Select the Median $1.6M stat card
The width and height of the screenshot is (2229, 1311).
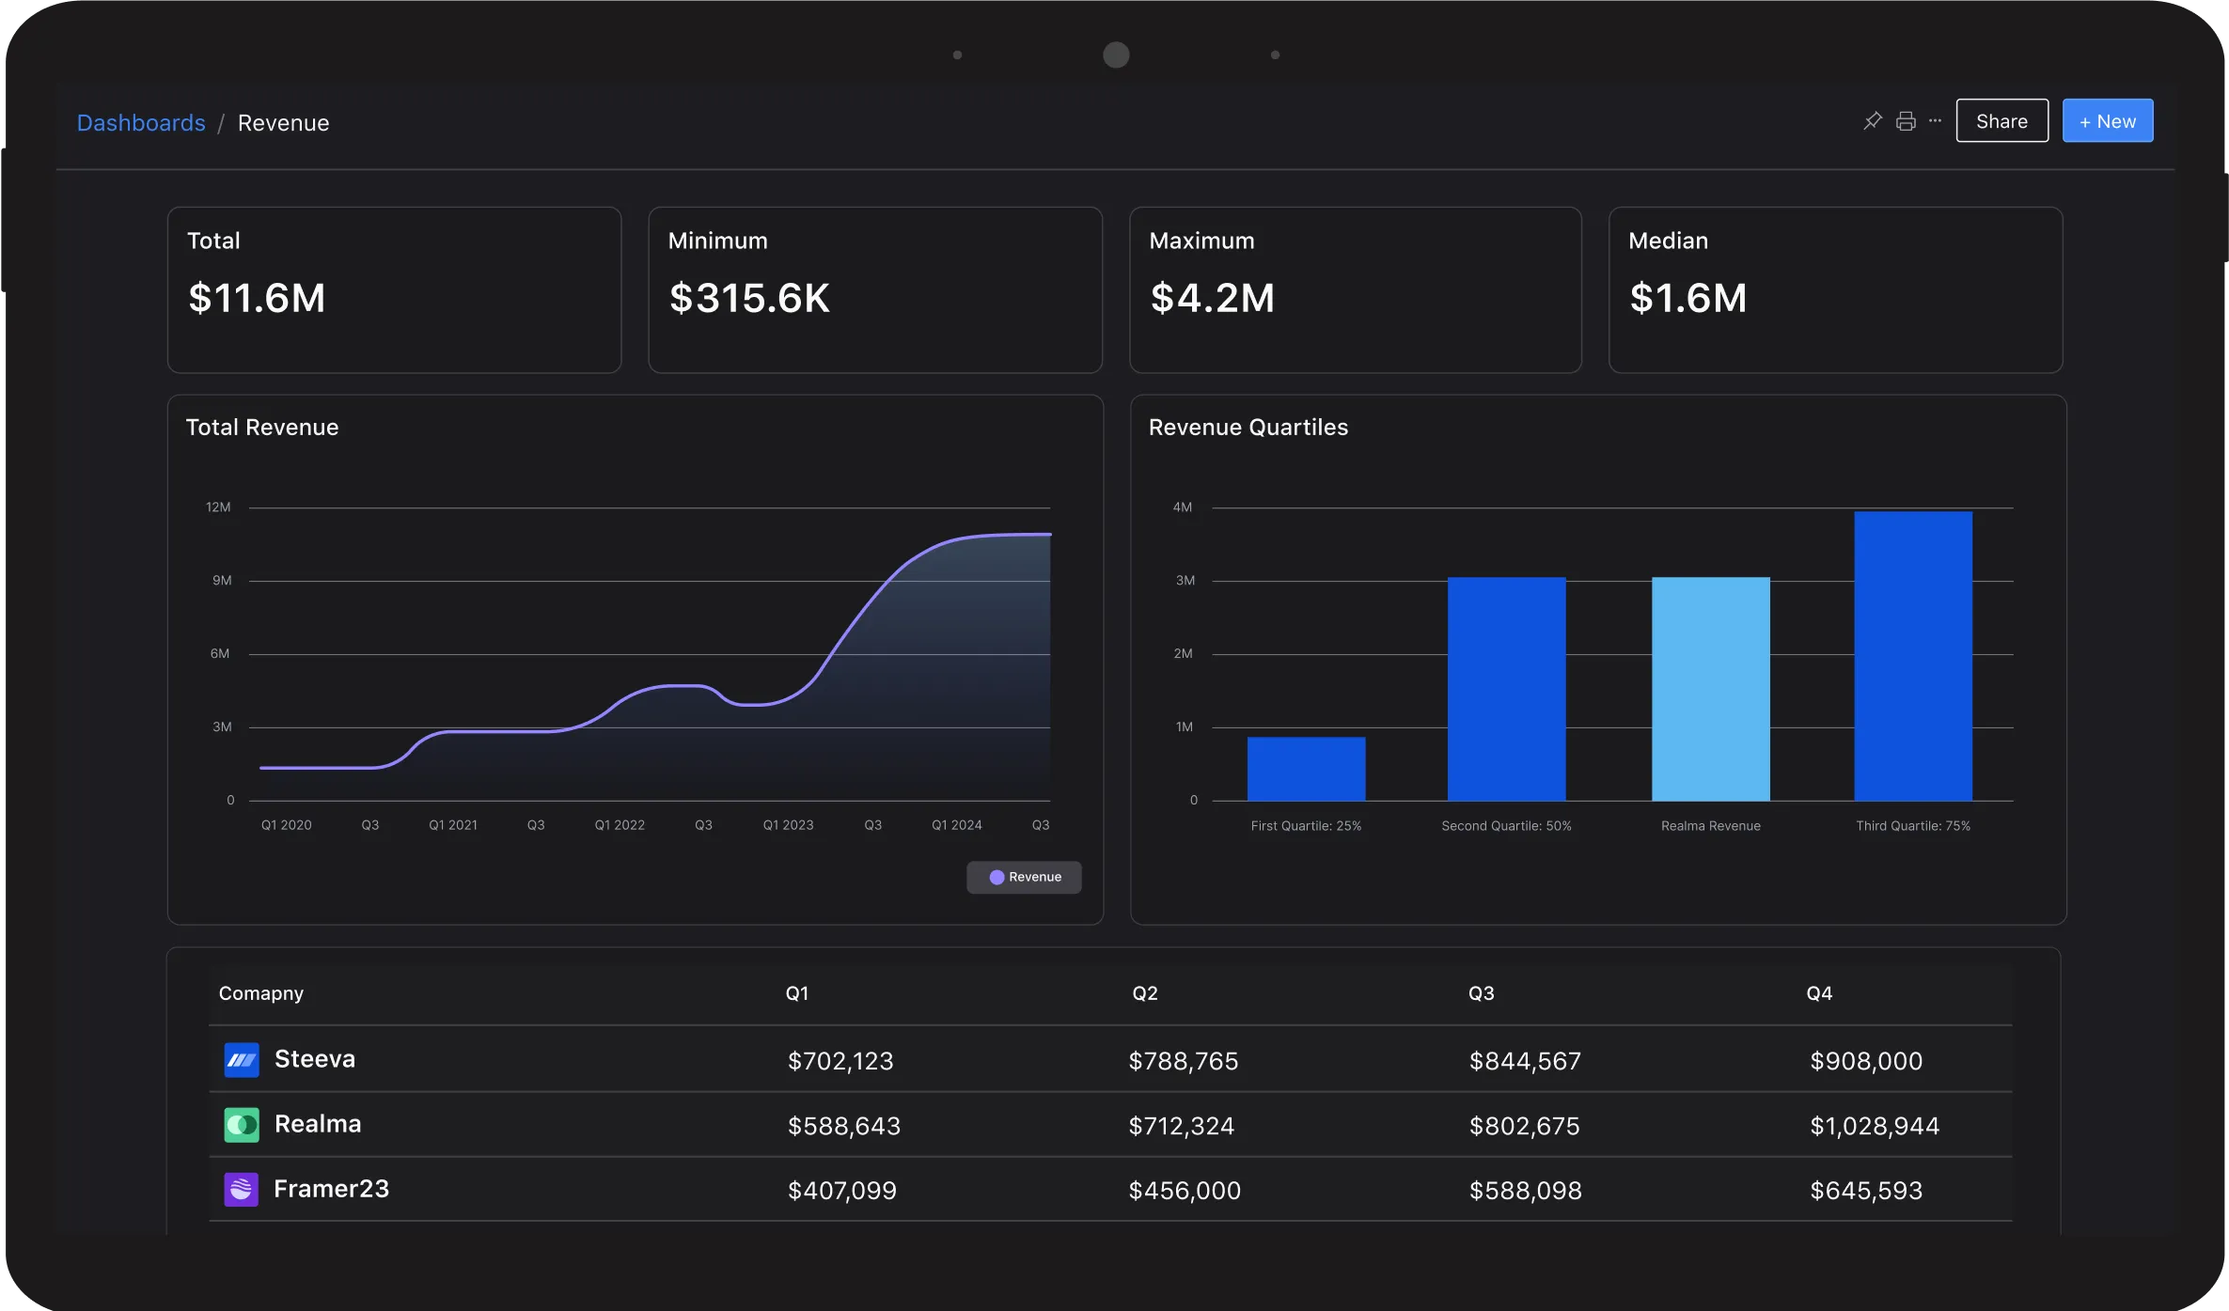click(x=1835, y=289)
